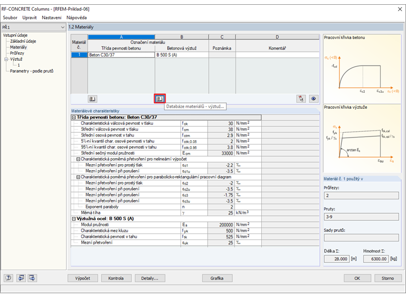Toggle the eye view mode icon
This screenshot has height=298, width=406.
pyautogui.click(x=314, y=99)
